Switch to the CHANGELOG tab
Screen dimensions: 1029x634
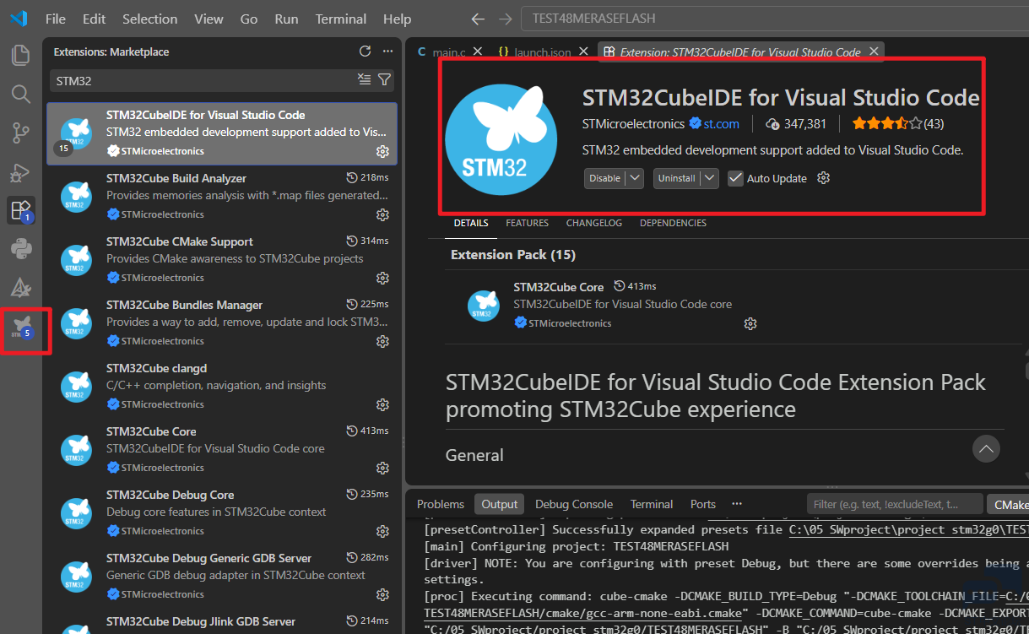click(x=594, y=223)
